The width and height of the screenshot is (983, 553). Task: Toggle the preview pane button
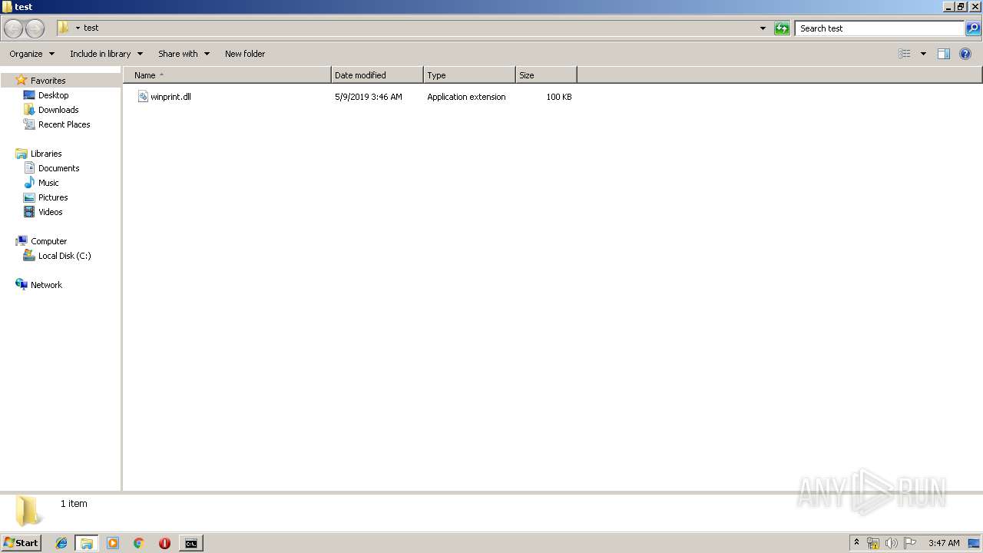click(944, 54)
